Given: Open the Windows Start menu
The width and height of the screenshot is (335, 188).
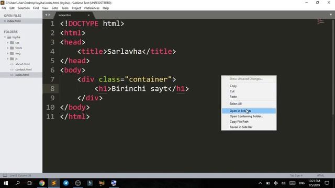Looking at the screenshot, I should pyautogui.click(x=6, y=183).
